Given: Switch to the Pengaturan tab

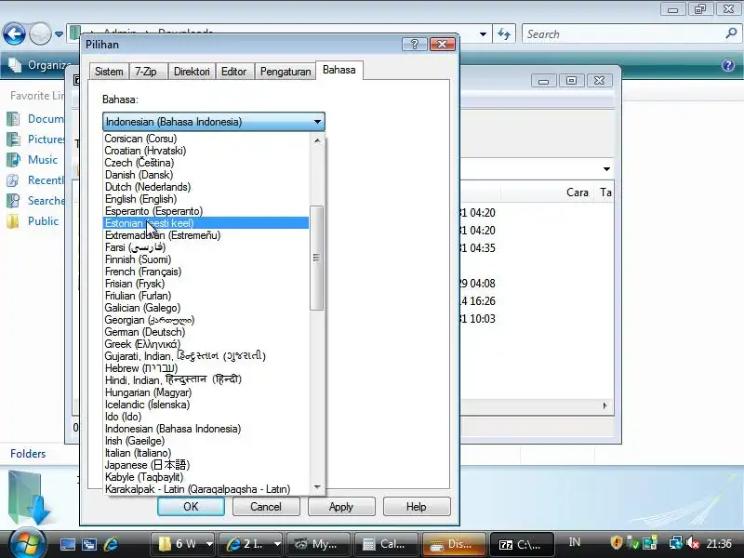Looking at the screenshot, I should coord(286,72).
